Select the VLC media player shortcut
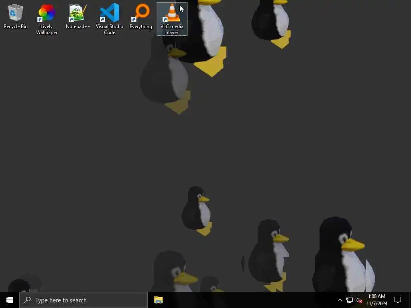Screen dimensions: 411x308 172,19
